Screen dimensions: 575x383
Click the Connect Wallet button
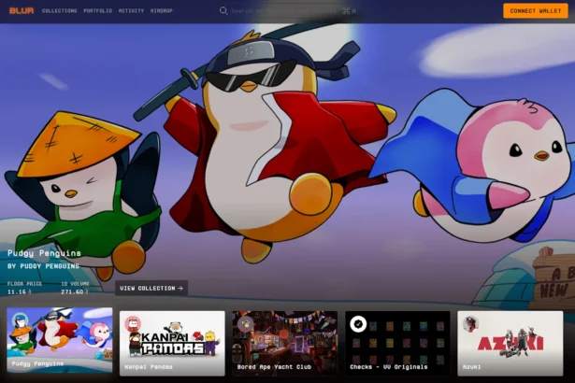pyautogui.click(x=536, y=10)
